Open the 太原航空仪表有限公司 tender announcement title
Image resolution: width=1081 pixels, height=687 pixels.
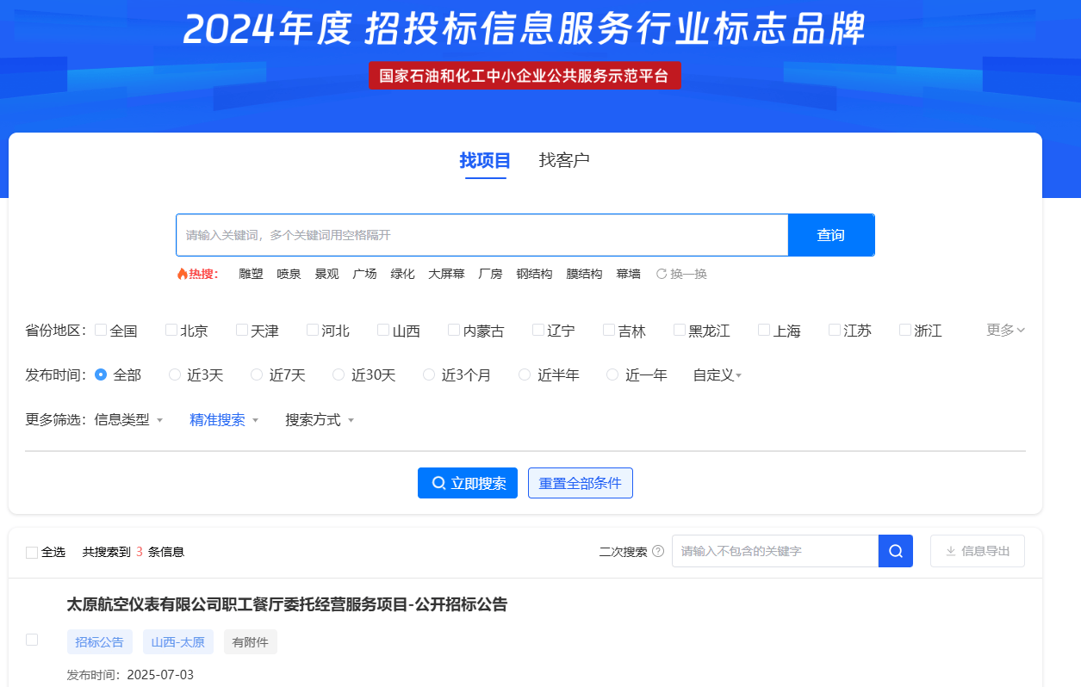[286, 604]
